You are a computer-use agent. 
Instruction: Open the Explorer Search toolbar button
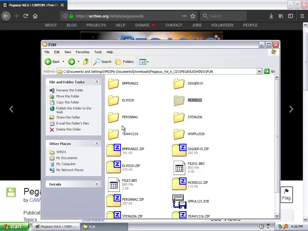[102, 62]
